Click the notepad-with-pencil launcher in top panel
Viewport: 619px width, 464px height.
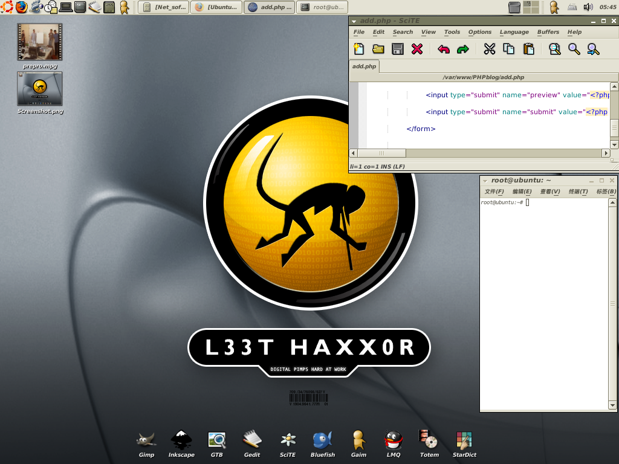[x=94, y=7]
